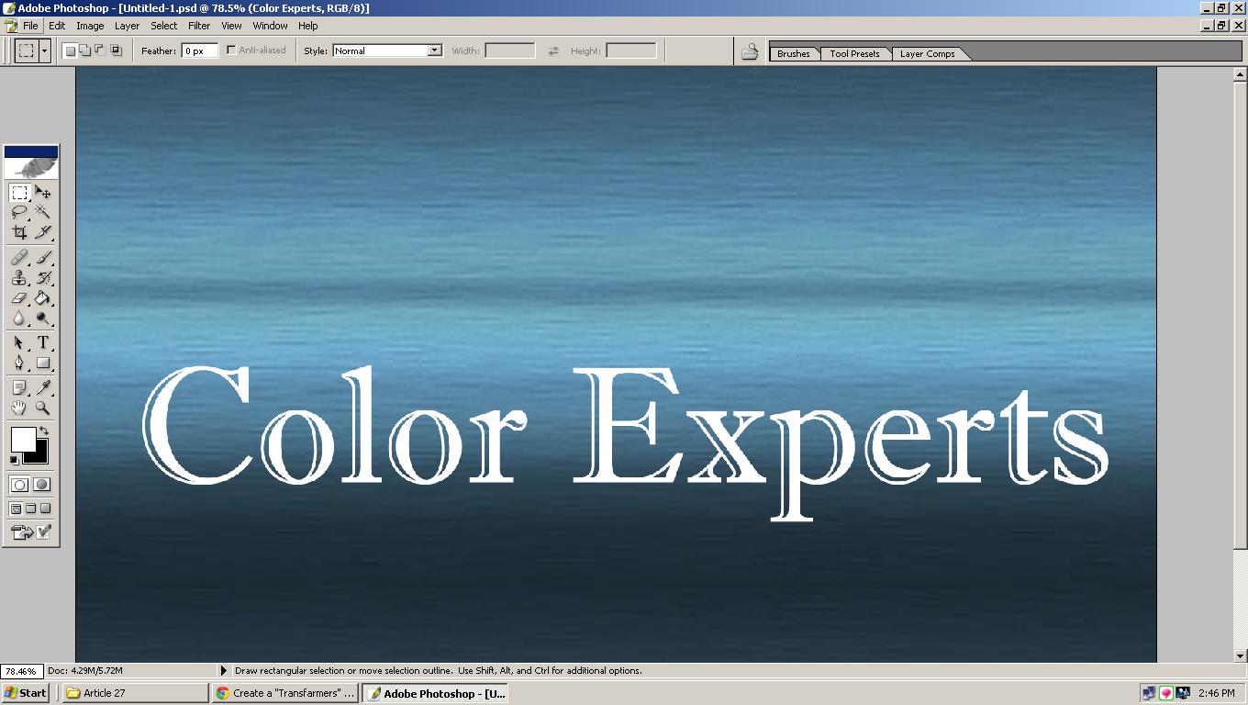Select the Move tool
This screenshot has width=1248, height=705.
click(x=43, y=193)
